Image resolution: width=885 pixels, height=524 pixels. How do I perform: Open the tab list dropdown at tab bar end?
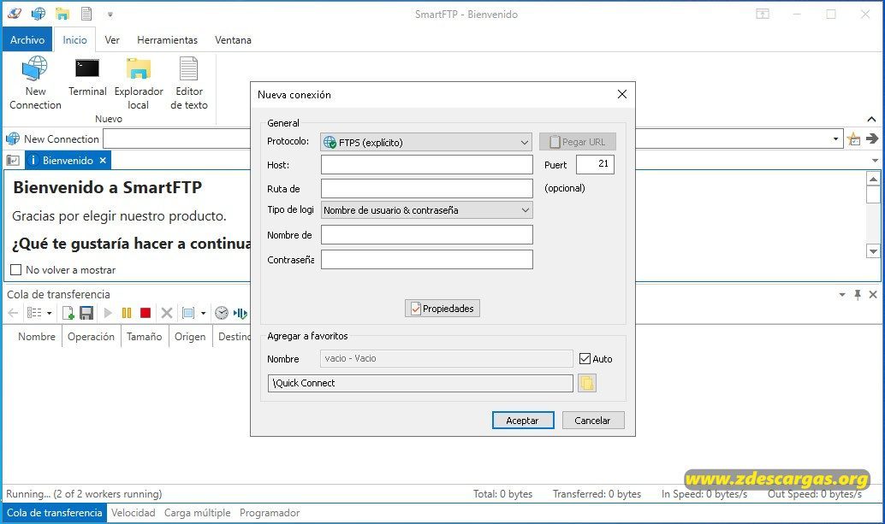coord(875,161)
